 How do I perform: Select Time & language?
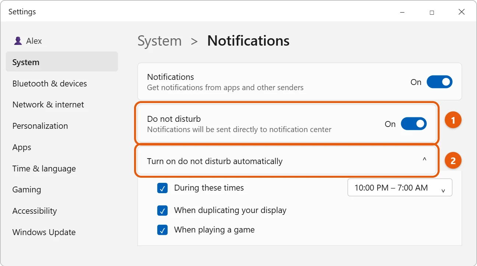click(44, 169)
